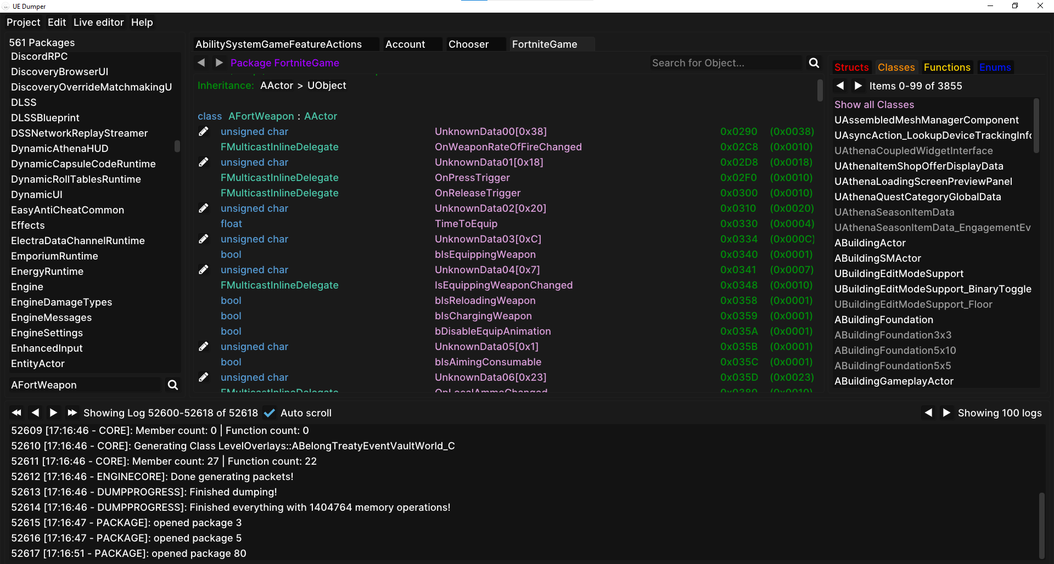Decrease the number of logs shown
This screenshot has width=1054, height=564.
(928, 413)
